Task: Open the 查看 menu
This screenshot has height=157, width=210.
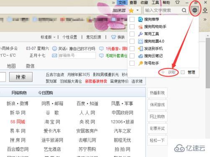Action: (133, 2)
